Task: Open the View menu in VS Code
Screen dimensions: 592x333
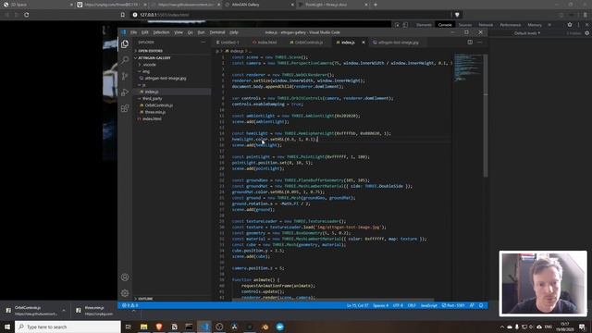Action: click(179, 32)
